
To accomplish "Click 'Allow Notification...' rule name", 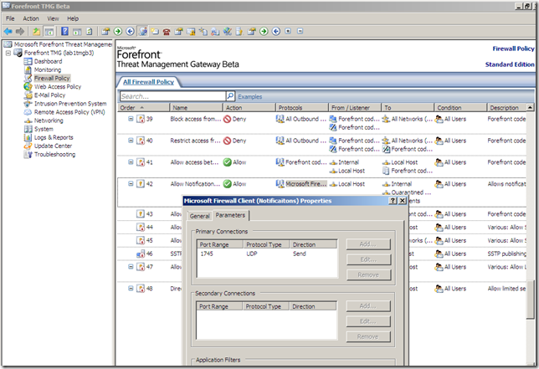I will (x=195, y=184).
